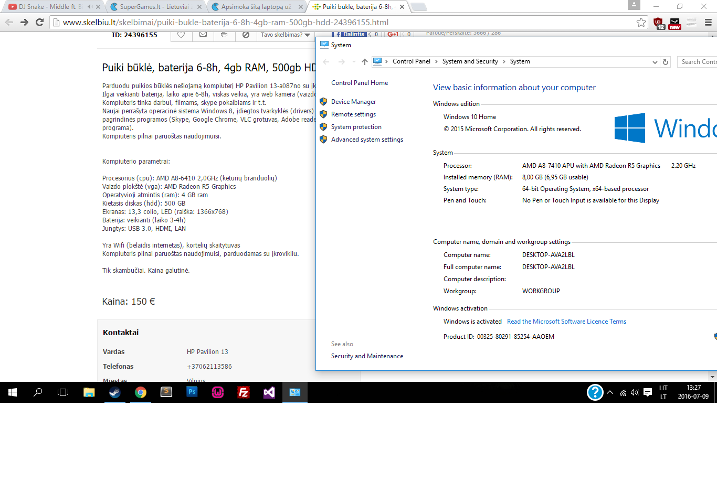Open System protection

(356, 127)
